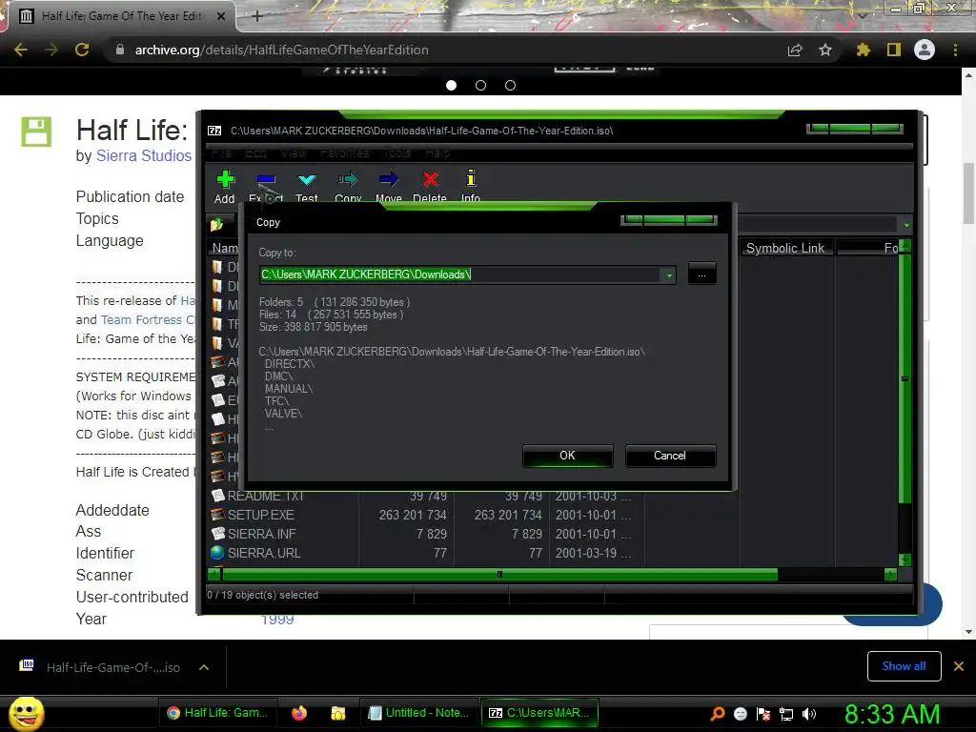
Task: Bookmark this page with the star icon
Action: pyautogui.click(x=825, y=50)
